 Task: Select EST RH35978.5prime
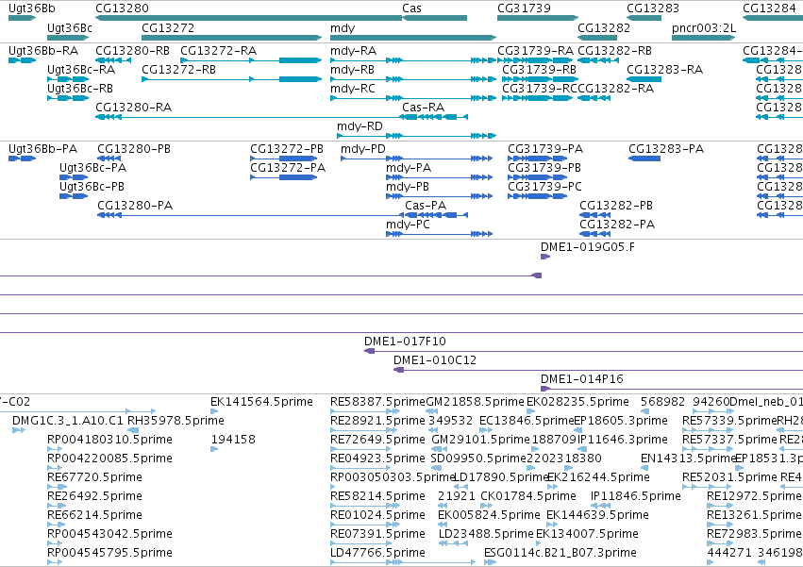click(133, 431)
